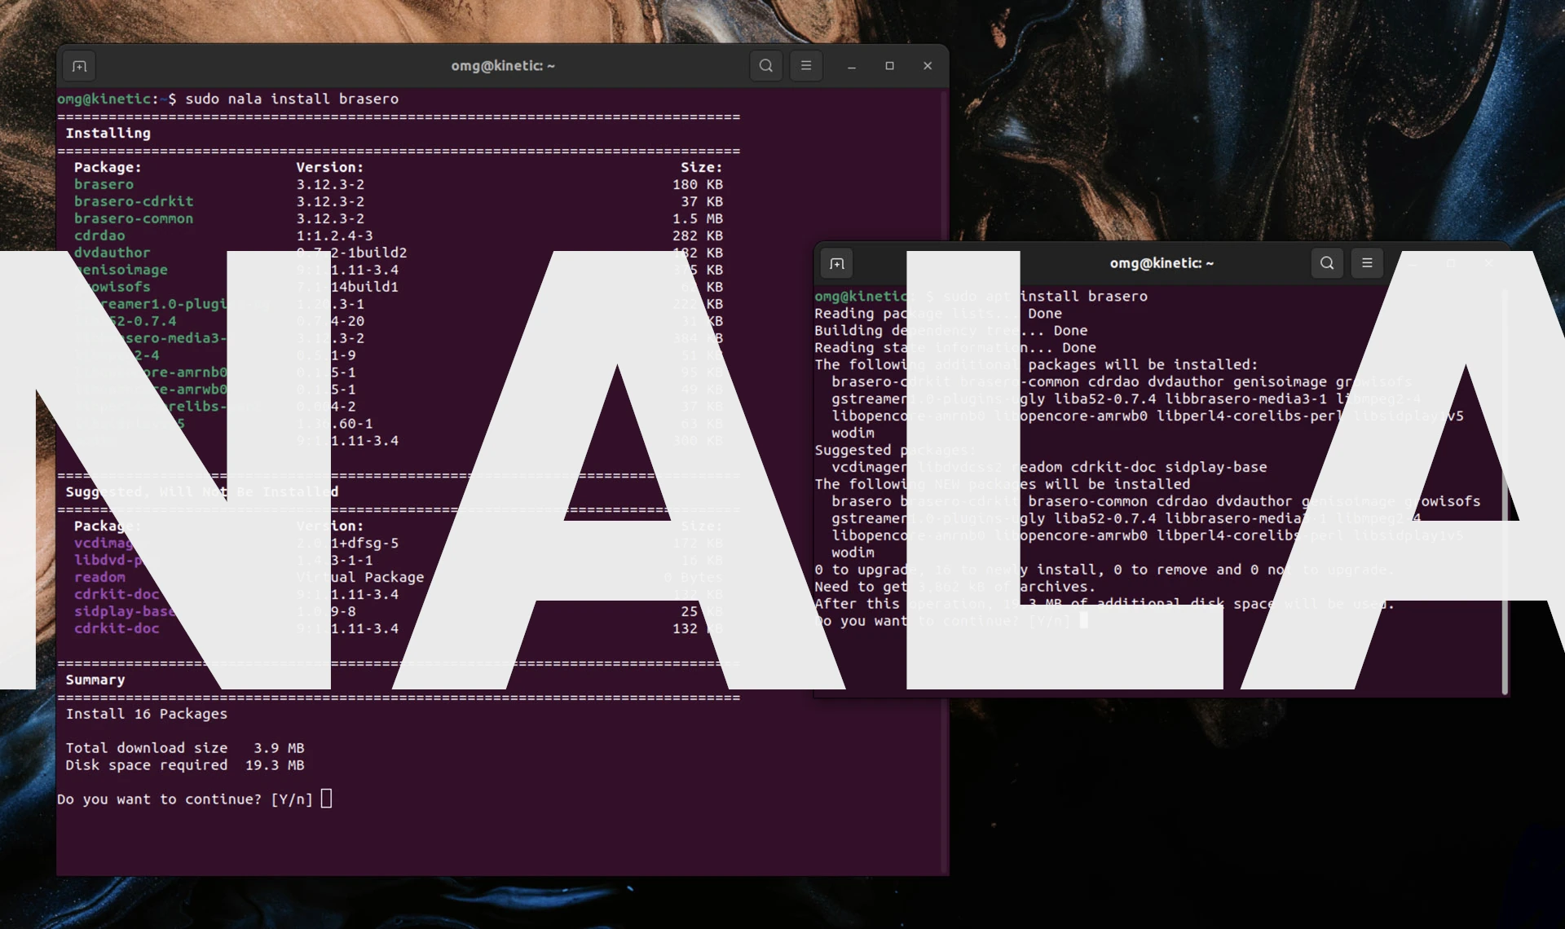Open hamburger menu in right apt terminal

pos(1368,263)
